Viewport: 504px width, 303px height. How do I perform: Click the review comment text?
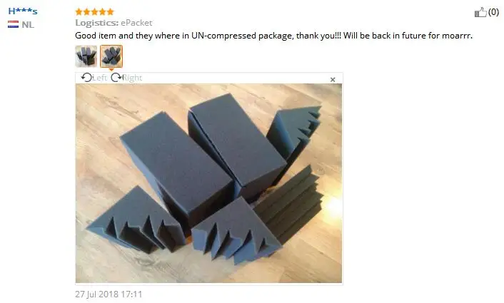pyautogui.click(x=274, y=36)
